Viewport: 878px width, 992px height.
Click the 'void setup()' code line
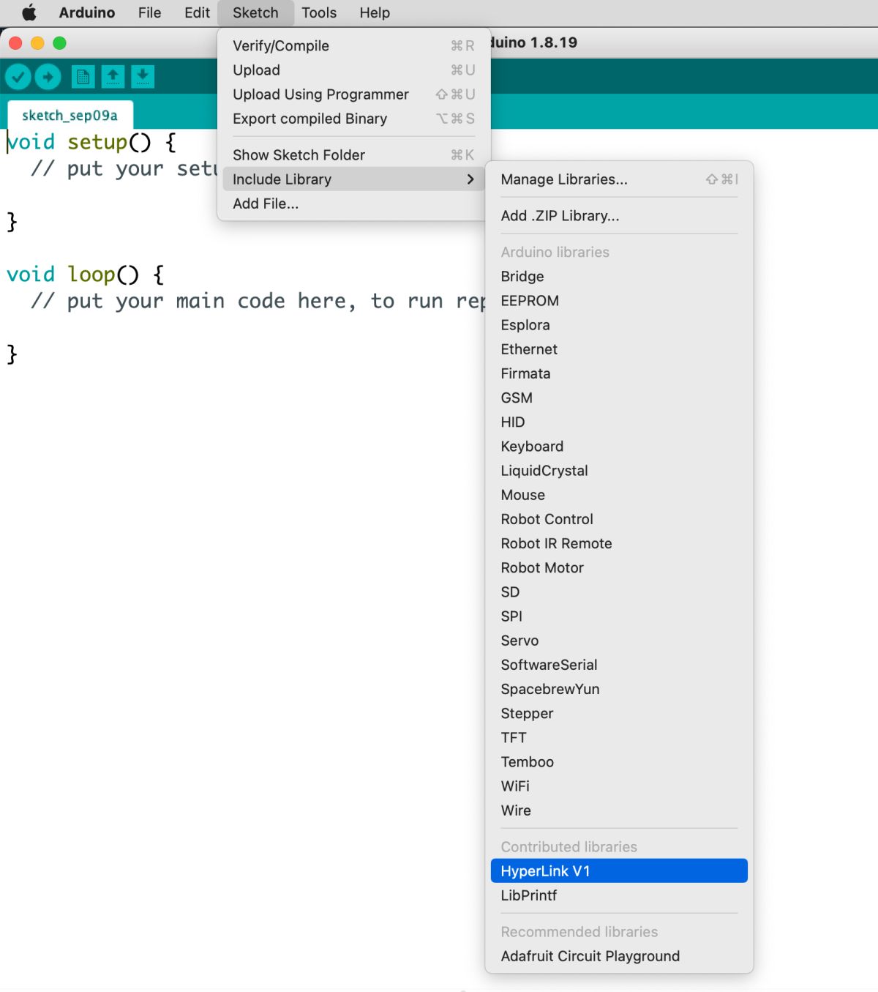(x=91, y=141)
